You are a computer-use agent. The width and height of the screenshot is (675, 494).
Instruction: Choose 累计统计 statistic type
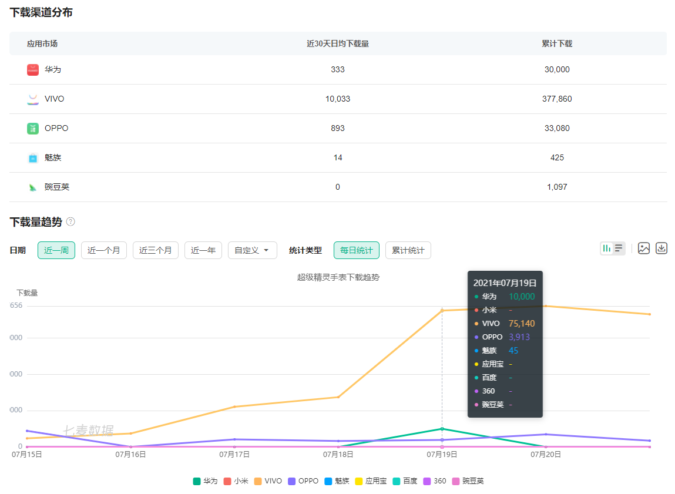coord(408,250)
